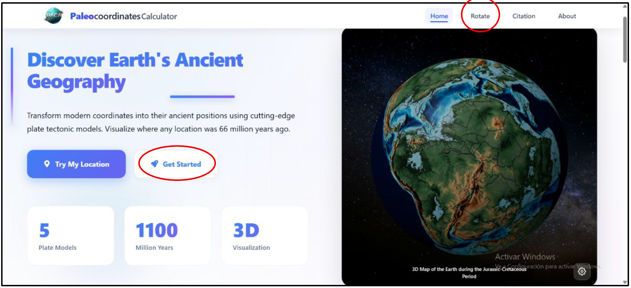This screenshot has height=288, width=631.
Task: Open the Citation page
Action: click(524, 16)
